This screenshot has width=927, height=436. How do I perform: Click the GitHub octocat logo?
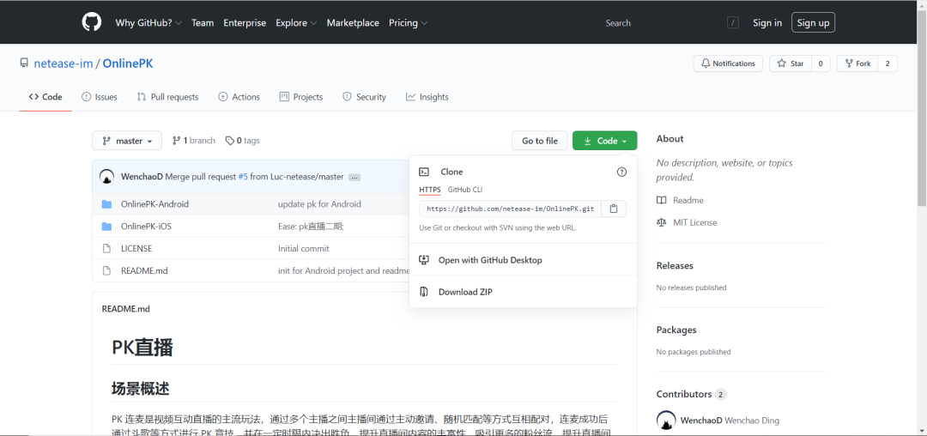point(92,22)
